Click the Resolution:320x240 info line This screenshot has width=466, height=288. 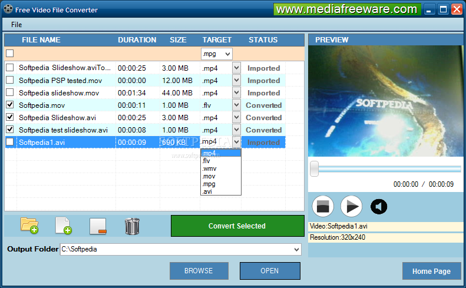pyautogui.click(x=385, y=237)
